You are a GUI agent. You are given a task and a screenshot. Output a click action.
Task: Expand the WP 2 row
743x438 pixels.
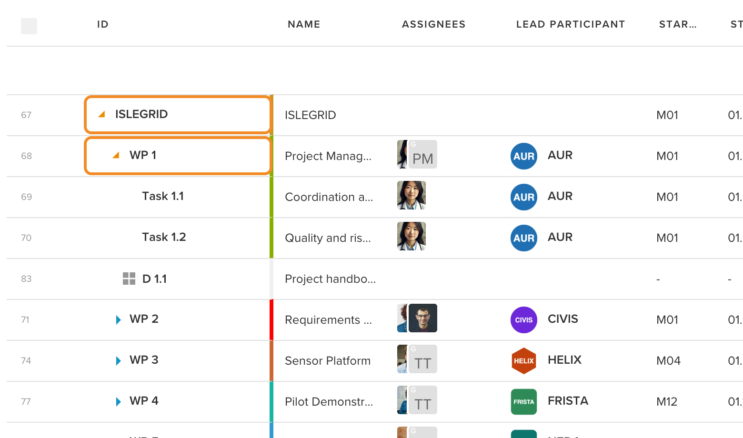pyautogui.click(x=119, y=320)
